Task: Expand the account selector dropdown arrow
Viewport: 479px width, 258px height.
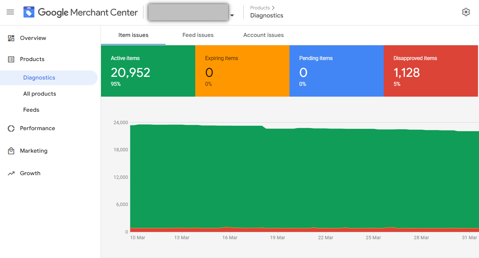Action: pyautogui.click(x=232, y=15)
